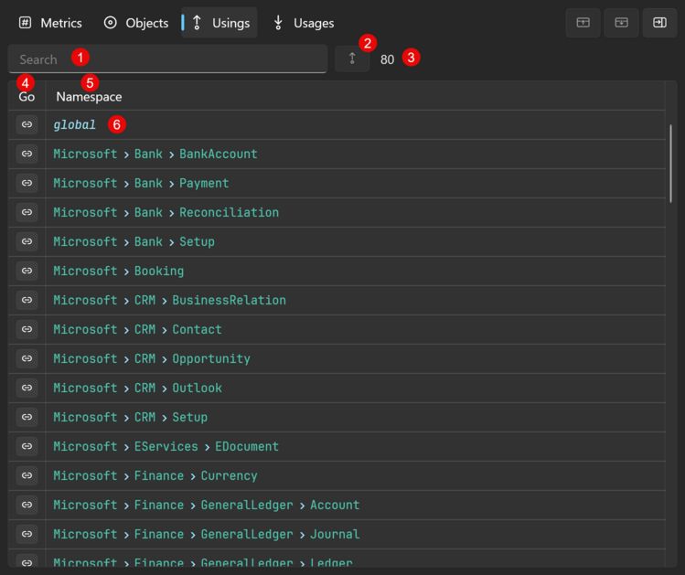Click the panel-with-up-arrow button at top right
Image resolution: width=685 pixels, height=575 pixels.
tap(583, 23)
